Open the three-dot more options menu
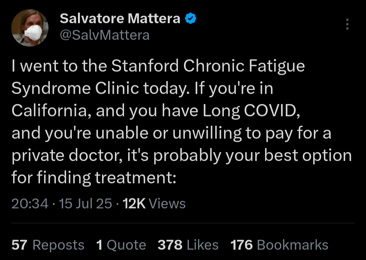 347,24
